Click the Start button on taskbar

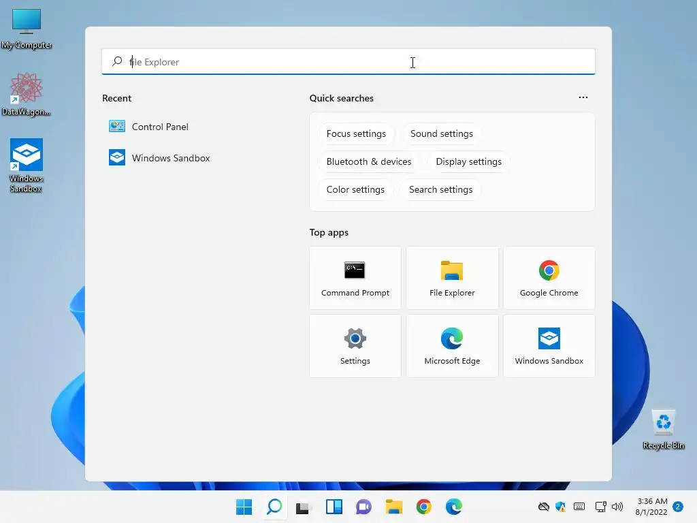pos(244,507)
